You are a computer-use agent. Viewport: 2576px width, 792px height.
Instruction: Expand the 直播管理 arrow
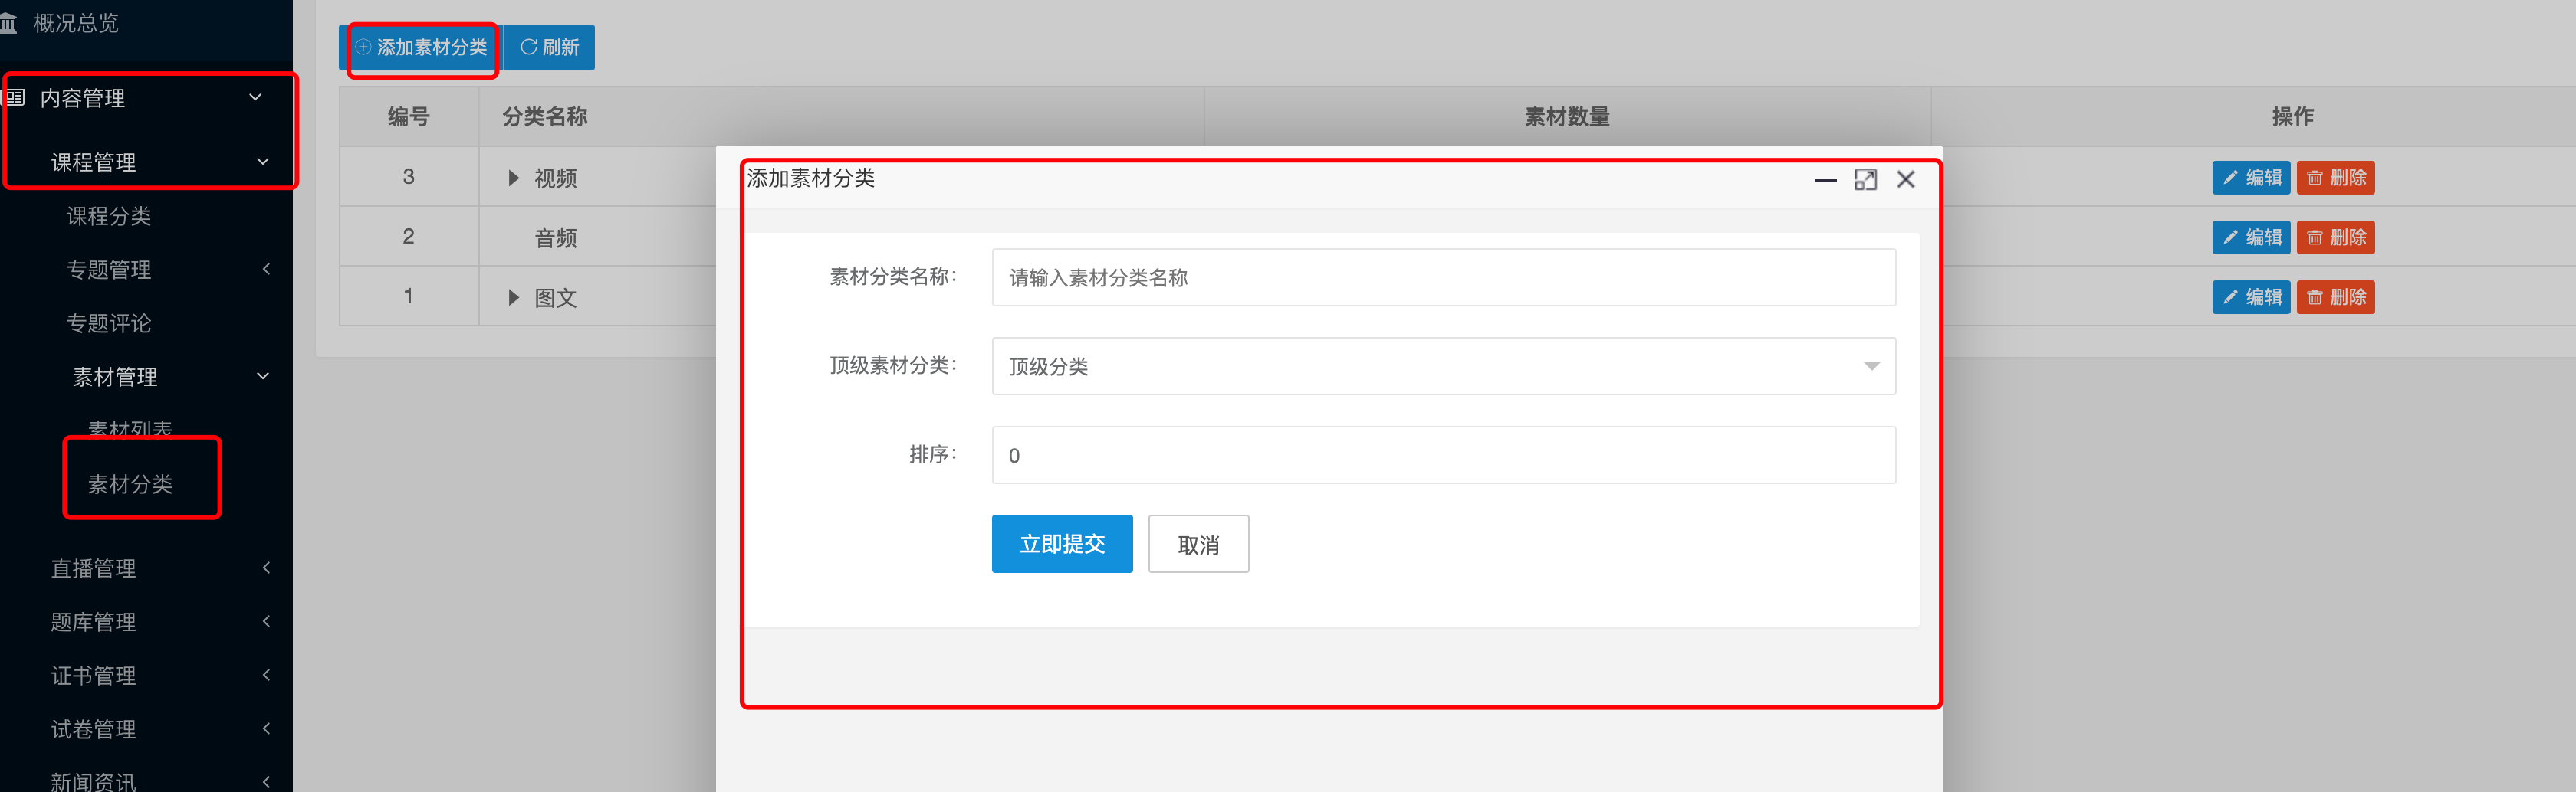[266, 568]
